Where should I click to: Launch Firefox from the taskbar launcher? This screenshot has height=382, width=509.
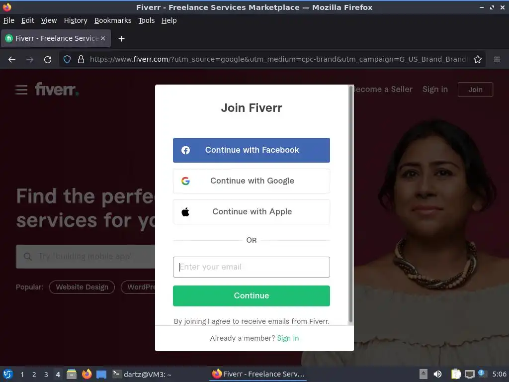pyautogui.click(x=86, y=374)
